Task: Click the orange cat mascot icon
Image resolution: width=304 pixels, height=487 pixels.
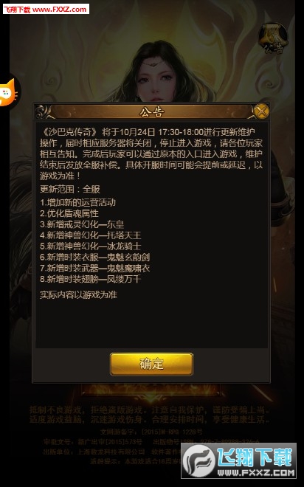Action: pyautogui.click(x=8, y=92)
